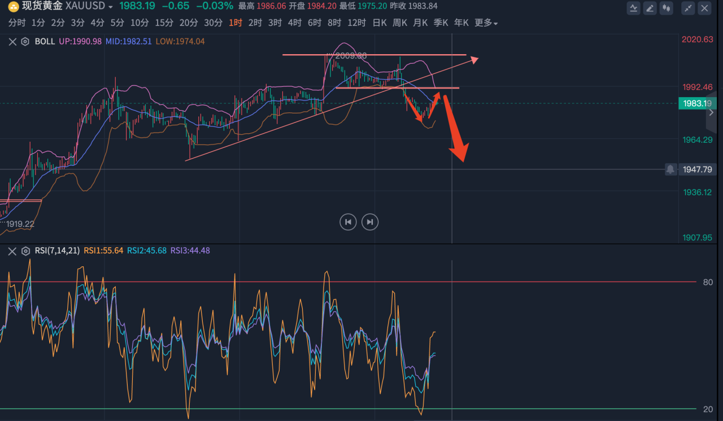The image size is (723, 421).
Task: Click the UP:1990.98 Bollinger value
Action: pos(80,41)
